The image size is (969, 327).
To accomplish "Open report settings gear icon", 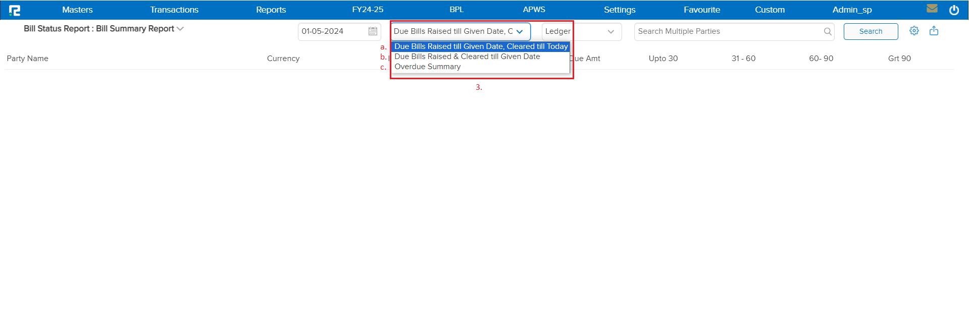I will pyautogui.click(x=914, y=31).
